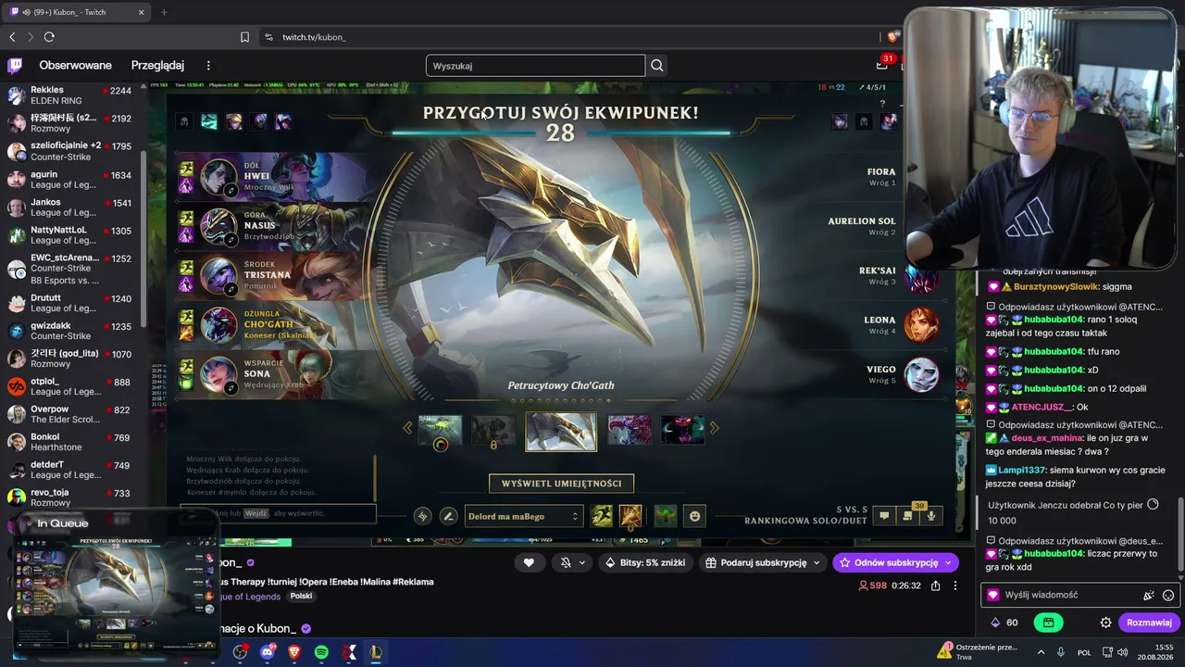
Task: Click the green rewards box button in chat
Action: click(x=1048, y=623)
